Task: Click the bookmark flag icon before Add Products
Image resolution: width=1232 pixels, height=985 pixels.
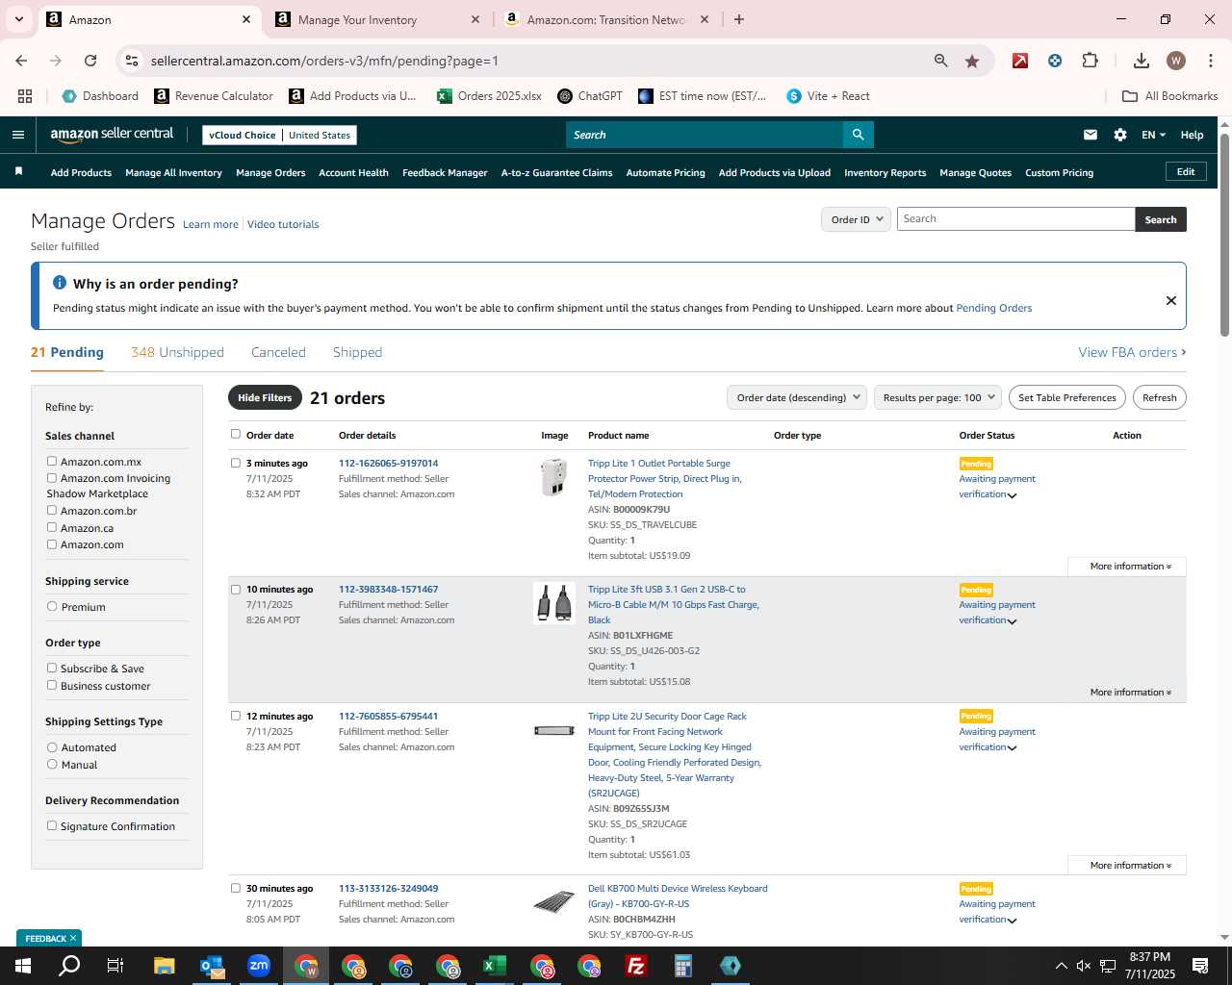Action: (18, 171)
